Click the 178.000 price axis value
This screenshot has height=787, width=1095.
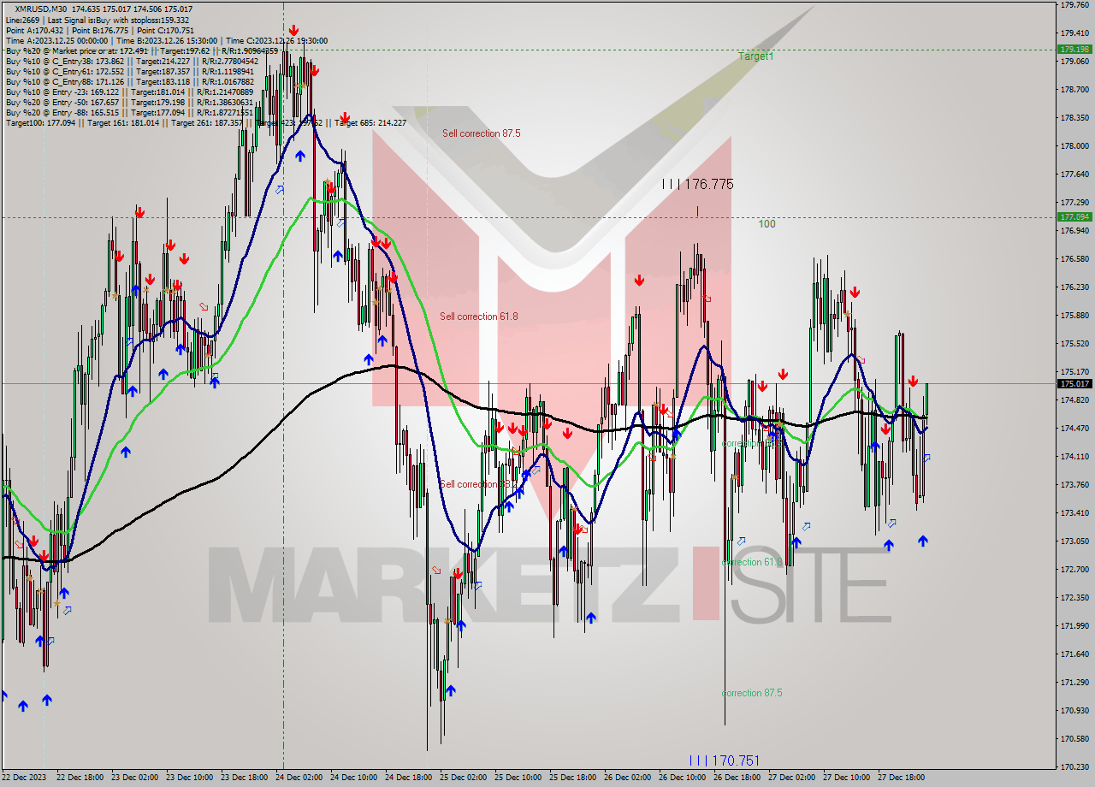tap(1075, 145)
